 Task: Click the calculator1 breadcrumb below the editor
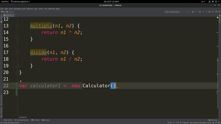coord(23,117)
